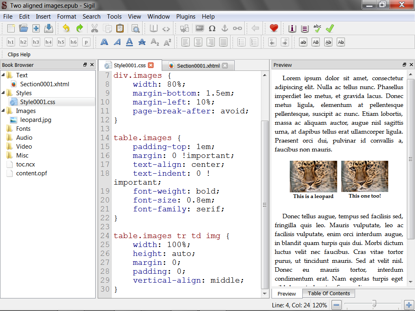Open Find and Replace magnifier icon

135,28
